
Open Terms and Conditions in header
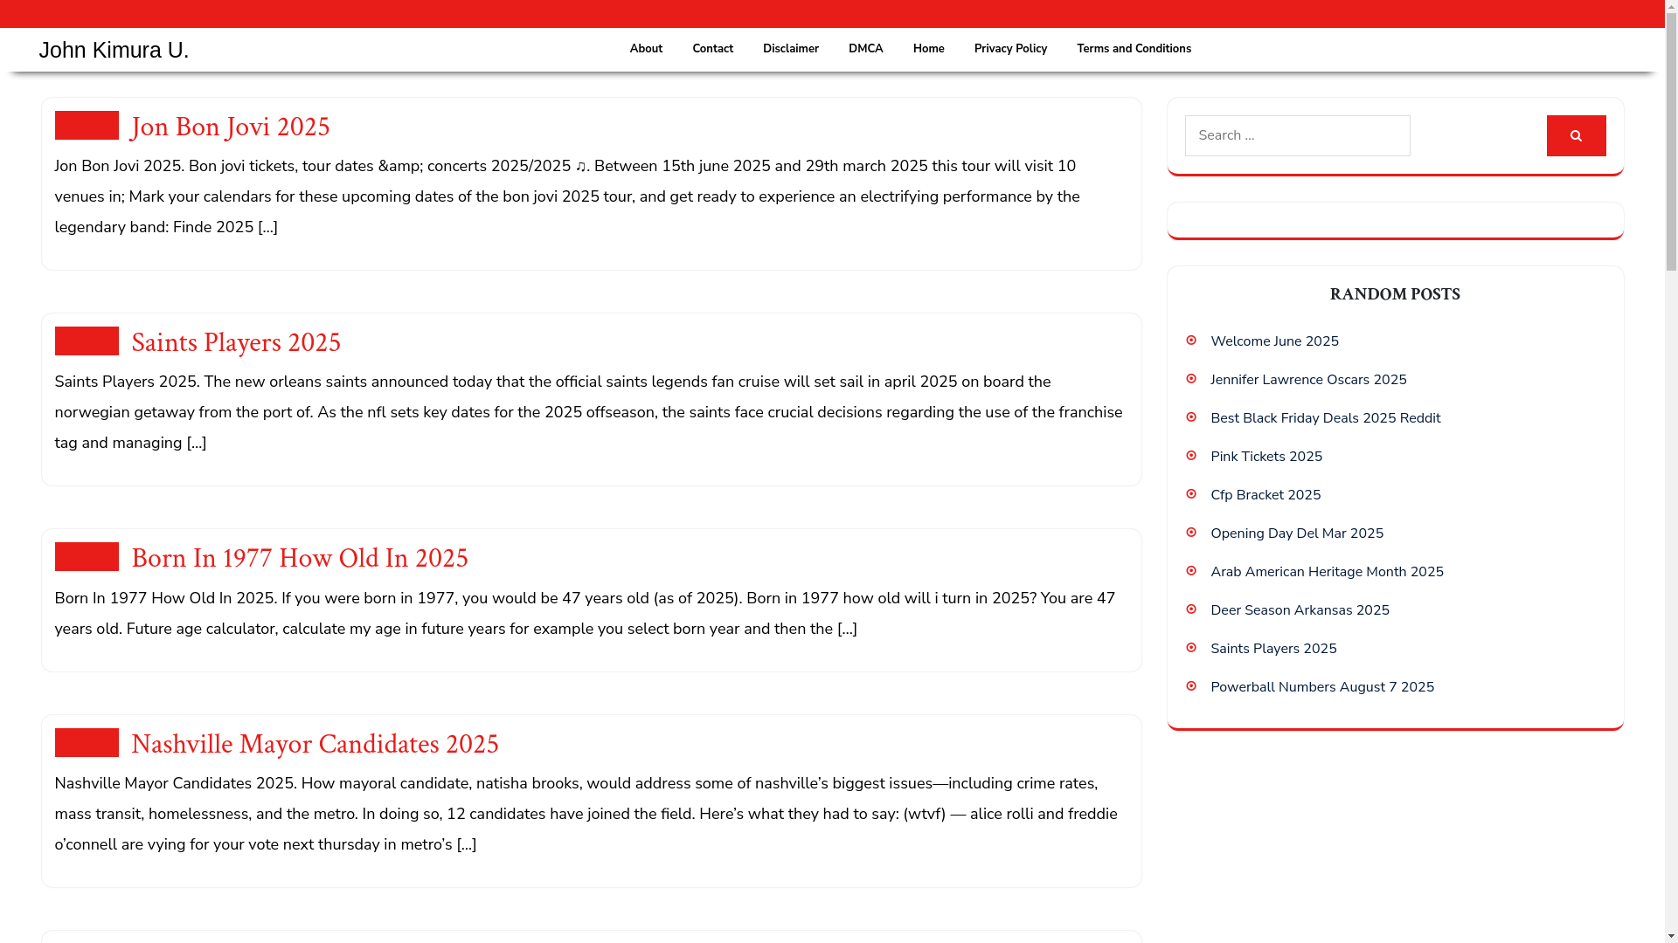tap(1134, 49)
